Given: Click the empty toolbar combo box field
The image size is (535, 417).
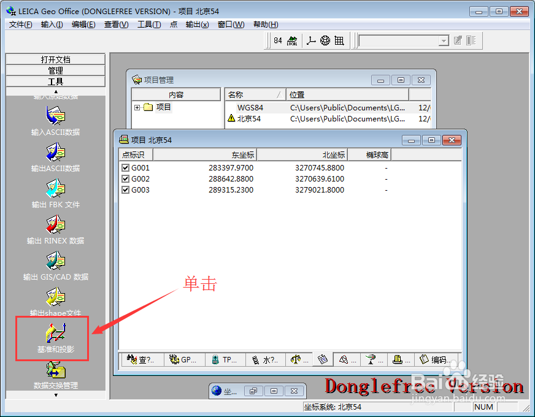Looking at the screenshot, I should coord(399,41).
